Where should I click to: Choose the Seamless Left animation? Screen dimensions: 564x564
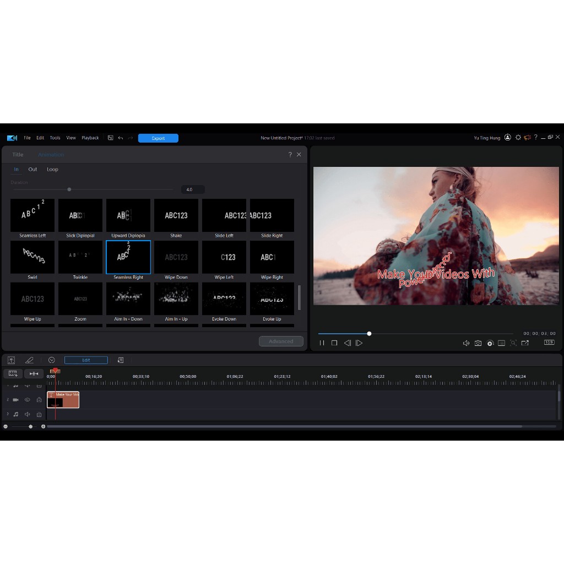pos(32,218)
